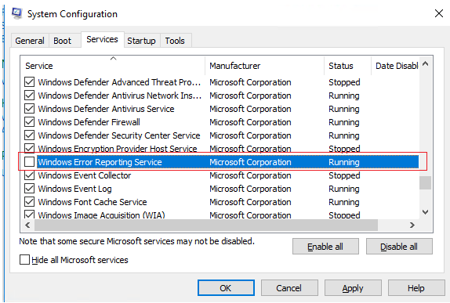
Task: Uncheck the Windows Defender Firewall checkbox
Action: tap(29, 122)
